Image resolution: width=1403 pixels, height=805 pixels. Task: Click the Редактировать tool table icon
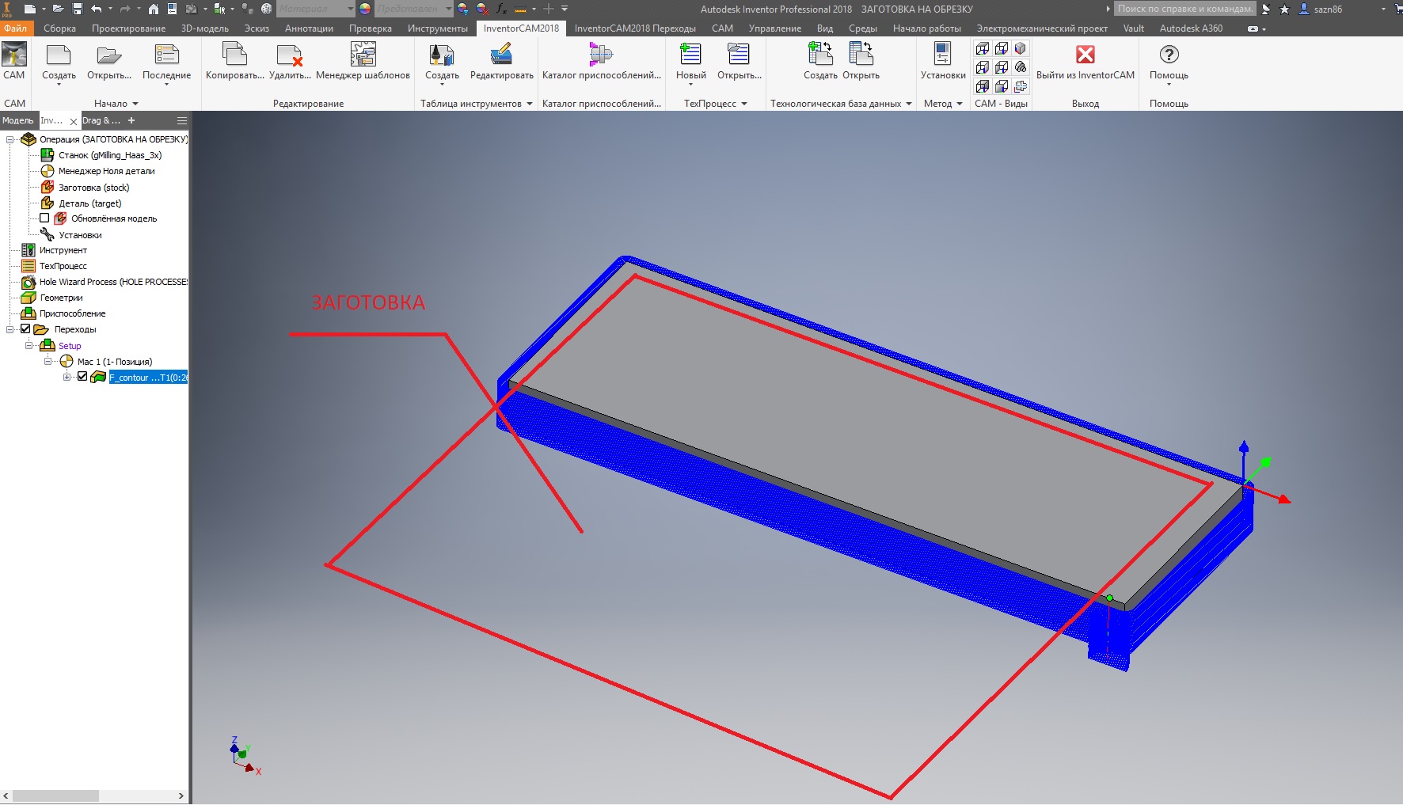(501, 55)
